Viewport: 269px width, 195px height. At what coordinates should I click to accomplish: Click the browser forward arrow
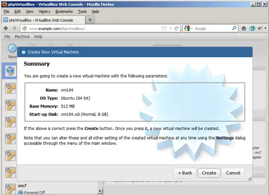pos(14,28)
